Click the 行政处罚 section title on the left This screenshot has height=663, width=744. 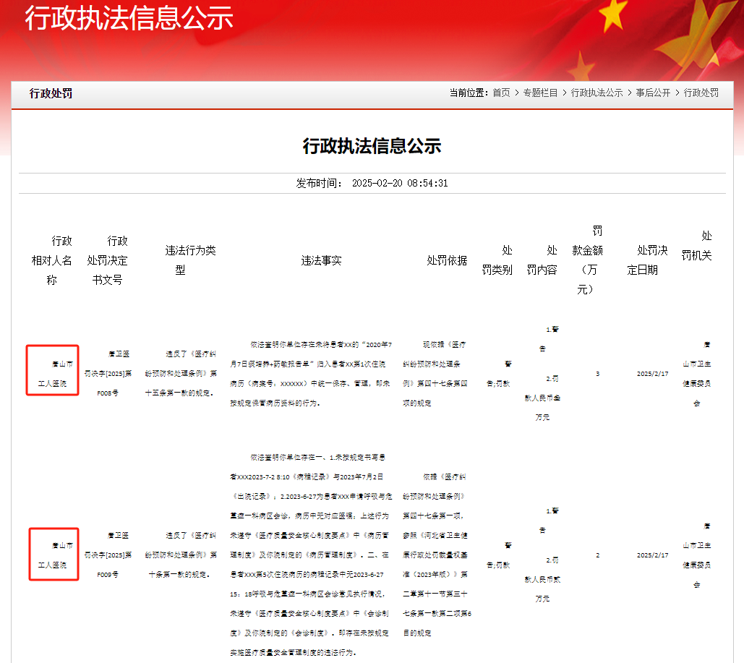(51, 93)
